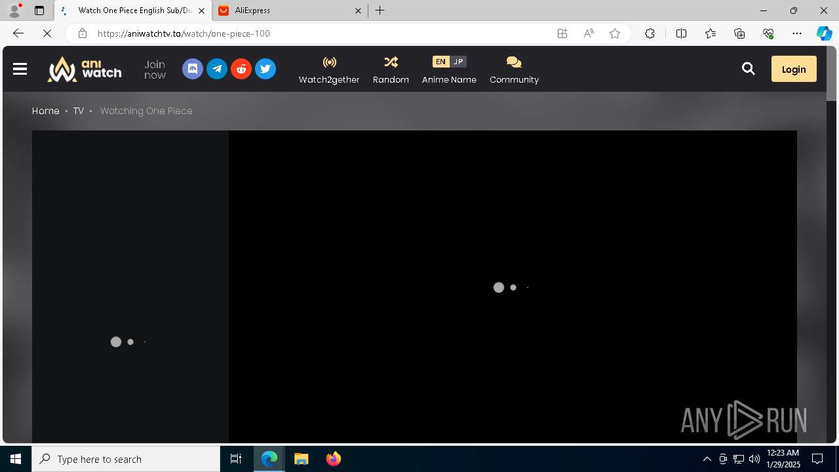Screen dimensions: 839x472
Task: Open network status tray icon
Action: coord(738,459)
